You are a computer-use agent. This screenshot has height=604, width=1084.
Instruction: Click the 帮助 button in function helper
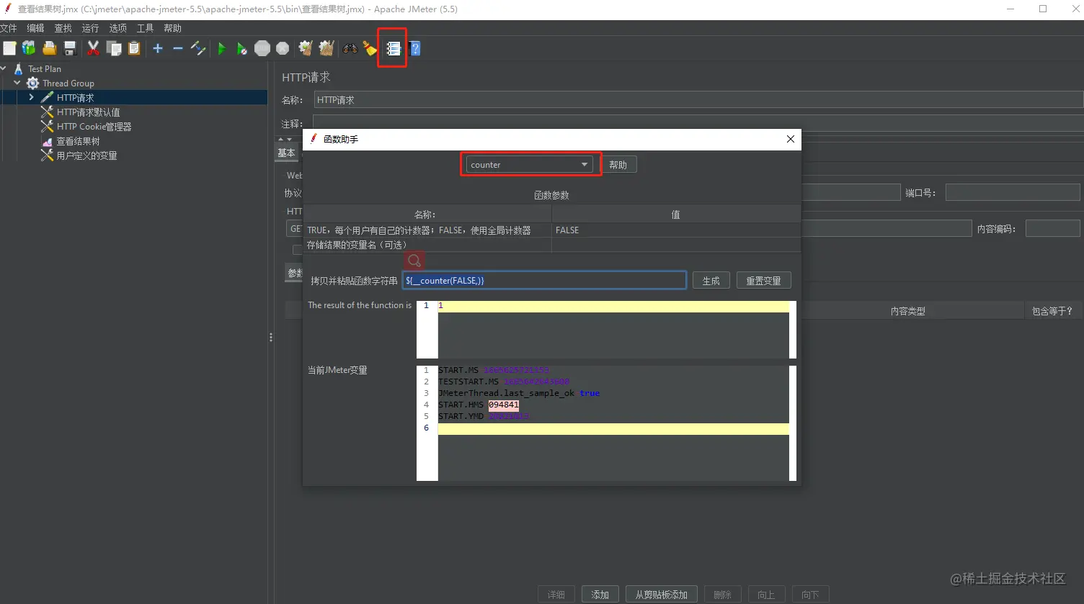618,165
